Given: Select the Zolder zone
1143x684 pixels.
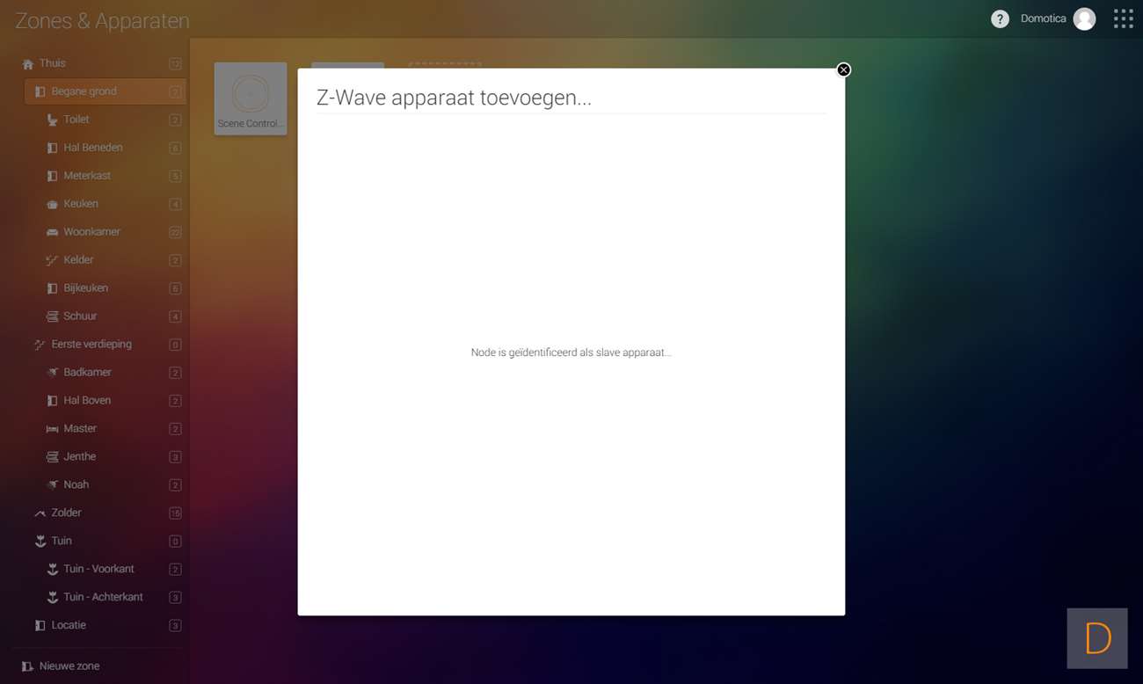Looking at the screenshot, I should 66,513.
